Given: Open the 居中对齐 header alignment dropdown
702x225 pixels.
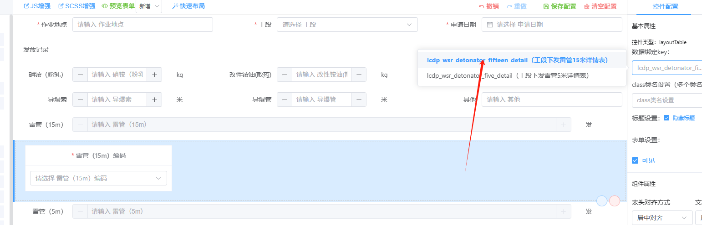Looking at the screenshot, I should tap(662, 218).
